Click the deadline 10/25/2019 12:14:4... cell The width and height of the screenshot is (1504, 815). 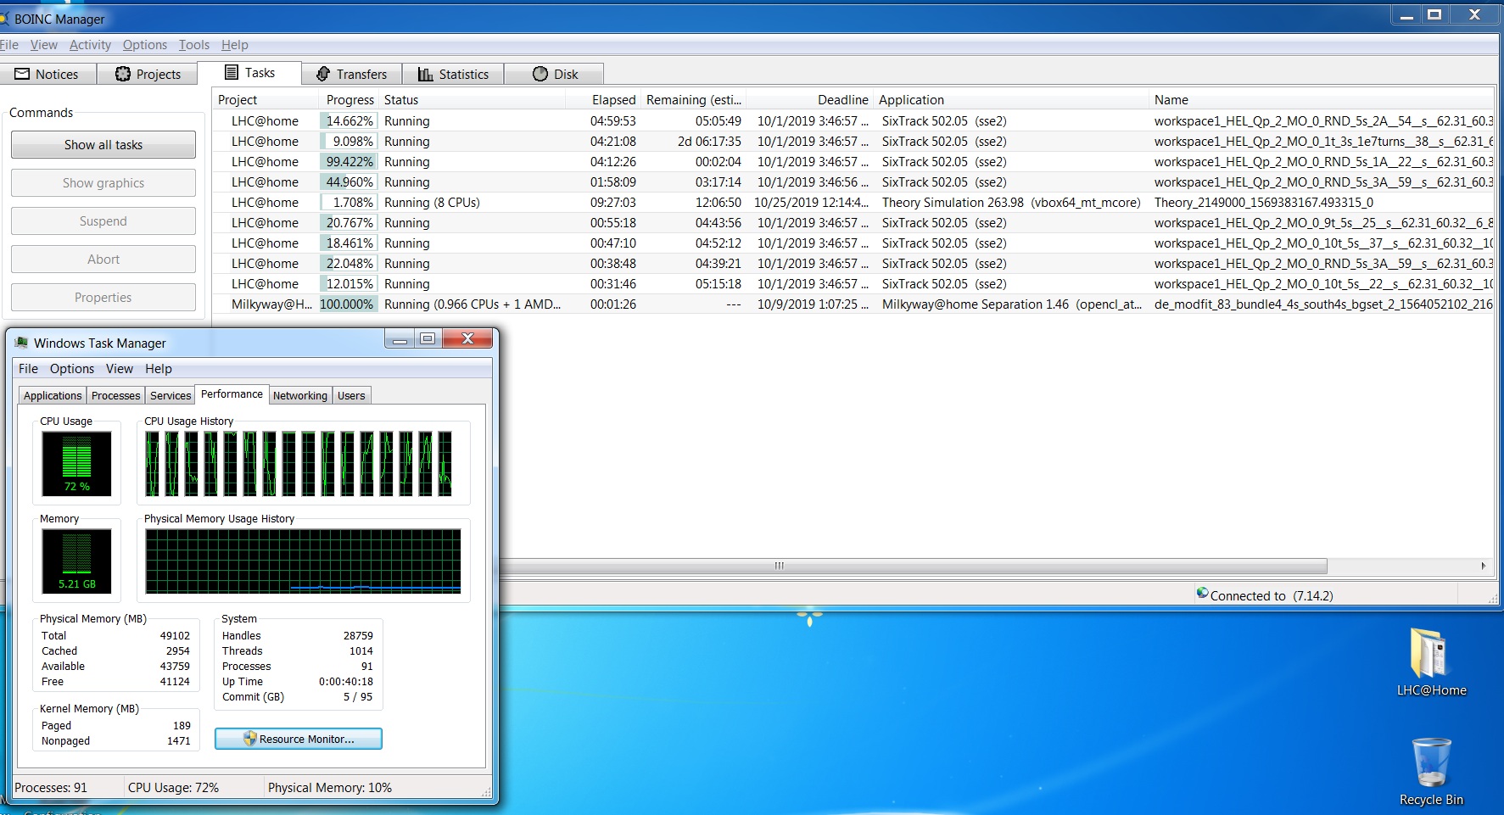point(811,203)
